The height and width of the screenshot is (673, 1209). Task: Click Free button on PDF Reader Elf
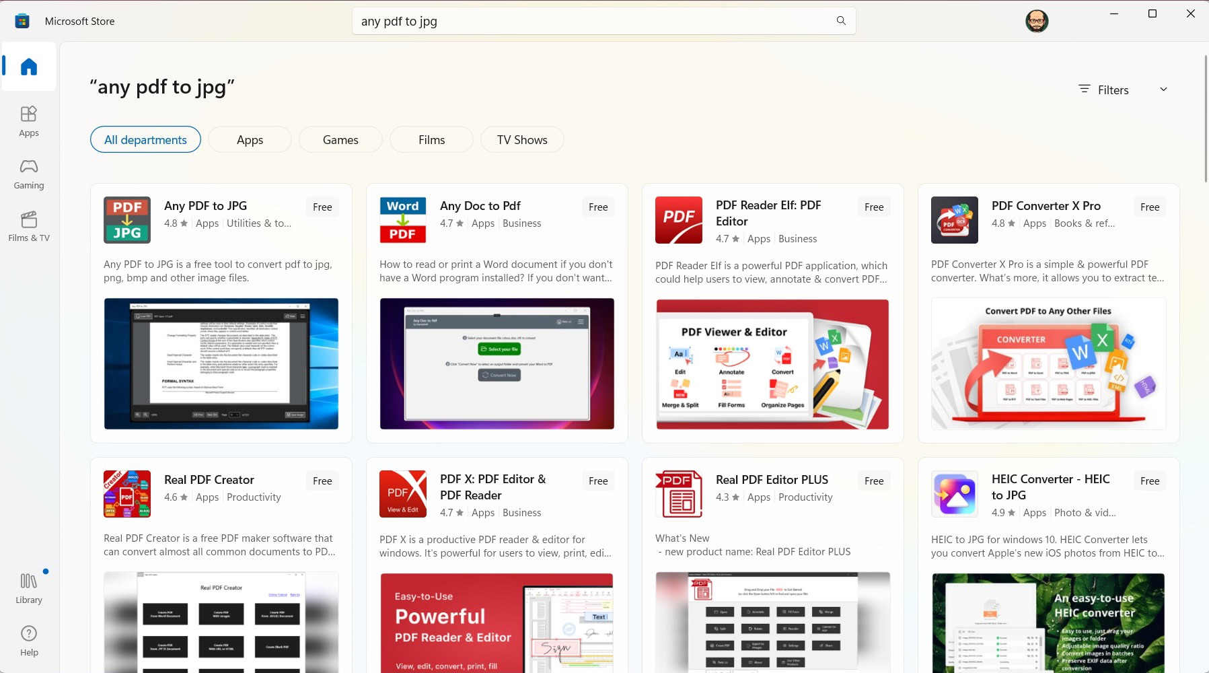tap(874, 207)
